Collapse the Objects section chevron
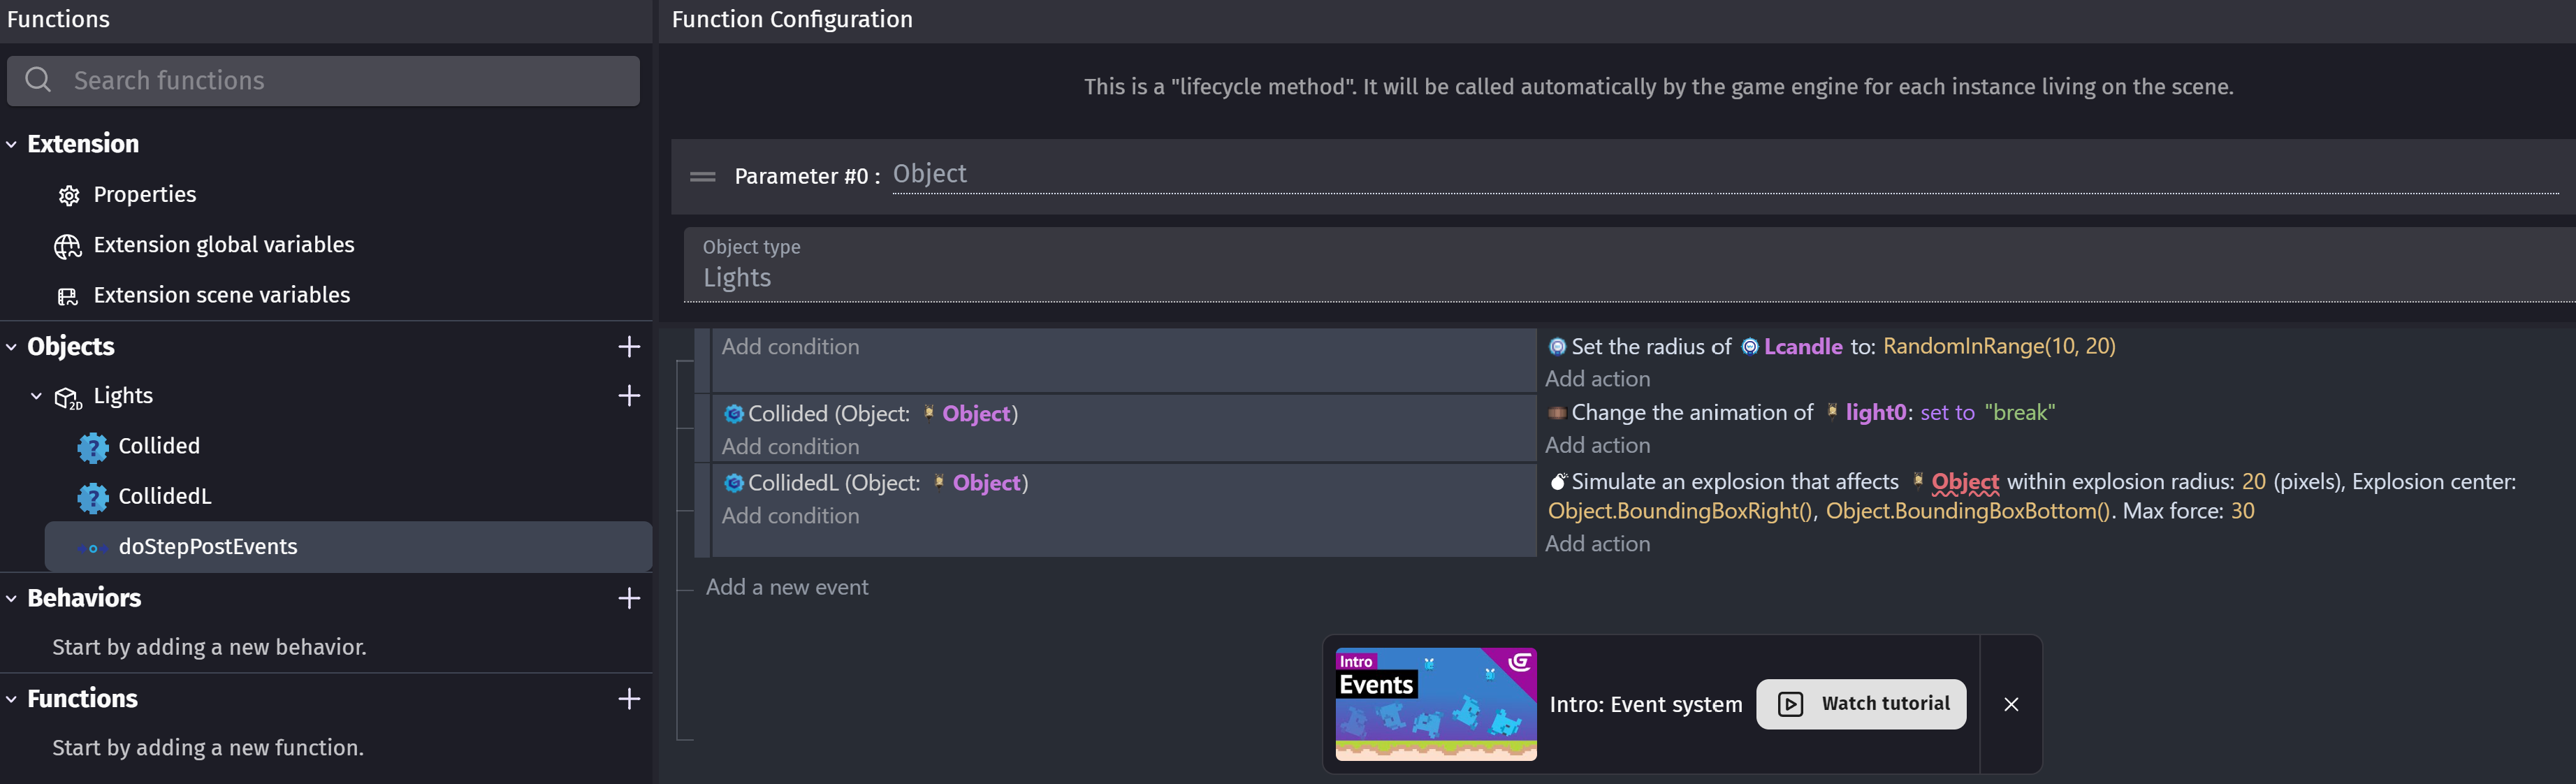This screenshot has width=2576, height=784. (x=12, y=347)
